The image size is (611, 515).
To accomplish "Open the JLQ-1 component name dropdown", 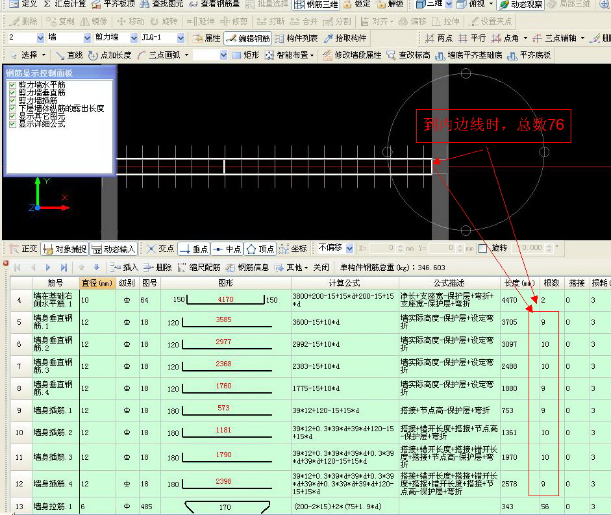I will [181, 38].
